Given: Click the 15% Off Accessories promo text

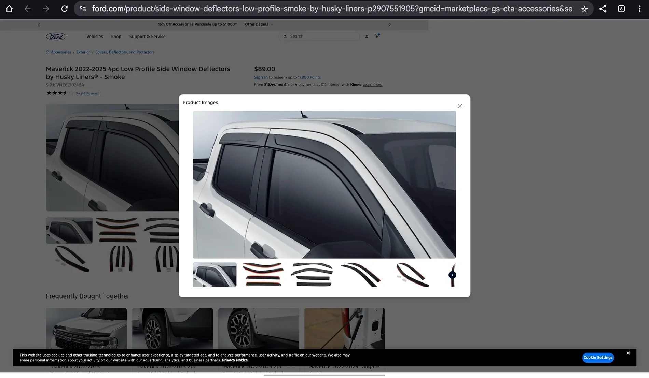Looking at the screenshot, I should [197, 24].
